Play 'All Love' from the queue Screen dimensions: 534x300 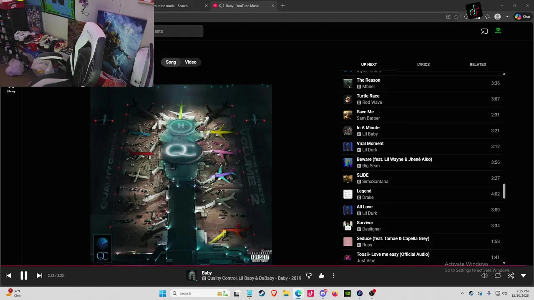[421, 210]
